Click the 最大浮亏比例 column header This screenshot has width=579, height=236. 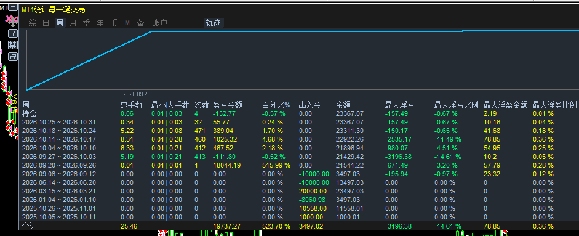[x=457, y=105]
